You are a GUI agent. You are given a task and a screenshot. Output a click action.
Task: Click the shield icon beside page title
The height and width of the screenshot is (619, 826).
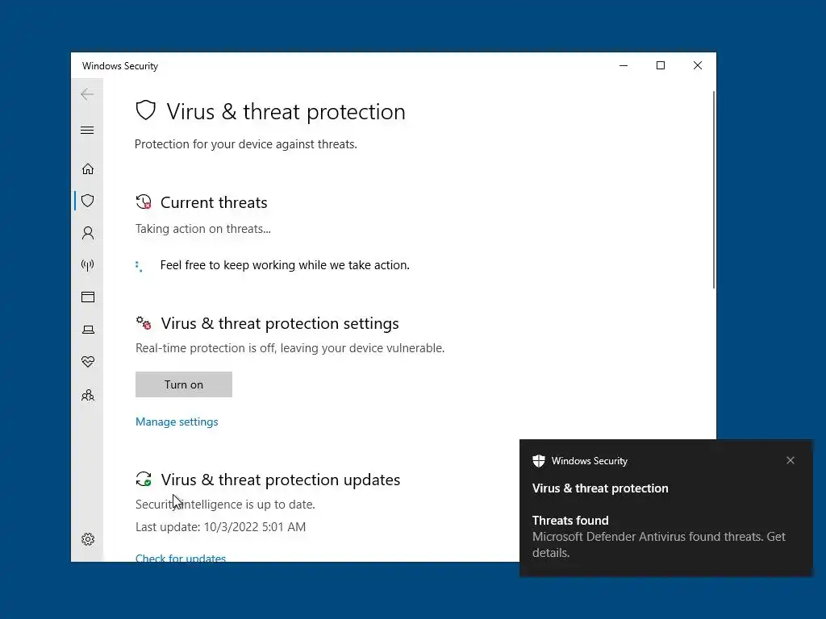tap(146, 110)
